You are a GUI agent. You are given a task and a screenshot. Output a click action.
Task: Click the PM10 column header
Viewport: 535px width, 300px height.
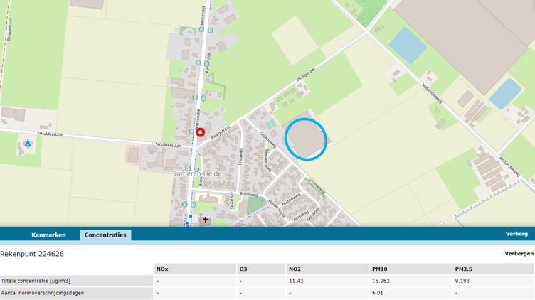(410, 269)
